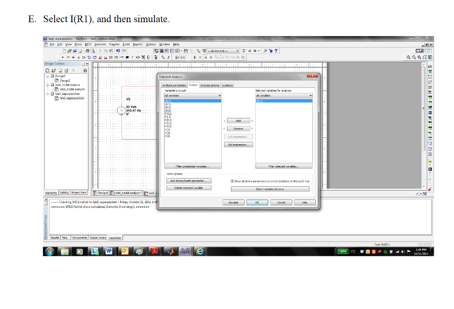
Task: Launch Internet Explorer from the taskbar
Action: click(x=200, y=252)
